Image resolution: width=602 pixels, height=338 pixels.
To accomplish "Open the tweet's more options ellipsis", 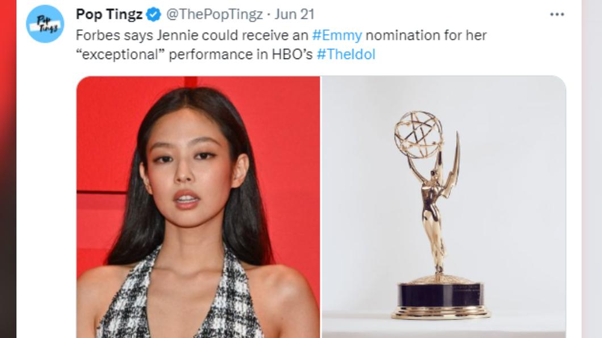I will tap(557, 14).
